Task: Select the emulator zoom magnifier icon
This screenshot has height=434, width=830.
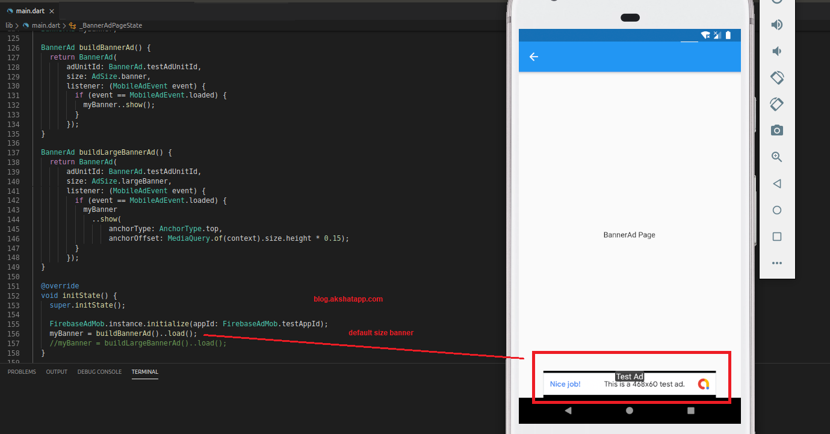Action: 776,157
